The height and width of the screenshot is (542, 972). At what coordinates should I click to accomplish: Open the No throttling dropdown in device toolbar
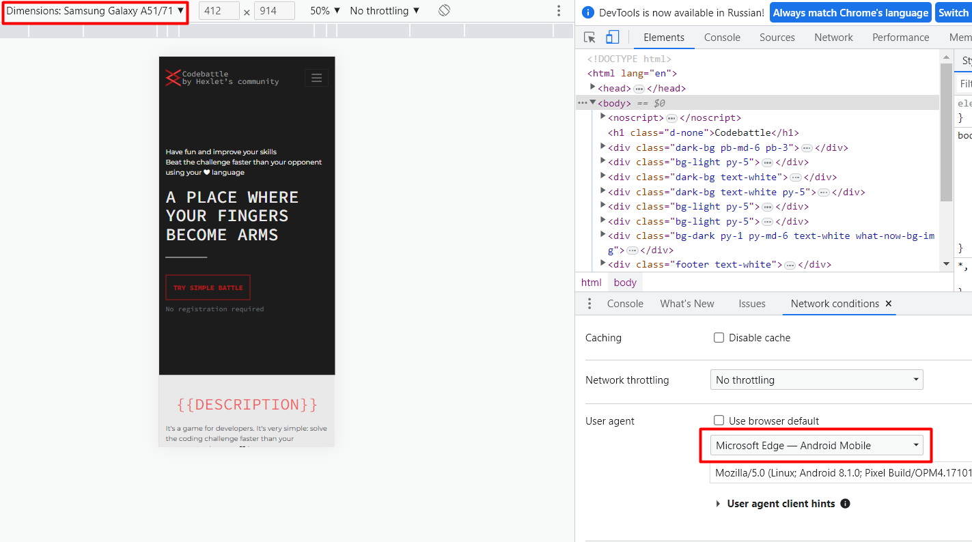click(x=385, y=11)
